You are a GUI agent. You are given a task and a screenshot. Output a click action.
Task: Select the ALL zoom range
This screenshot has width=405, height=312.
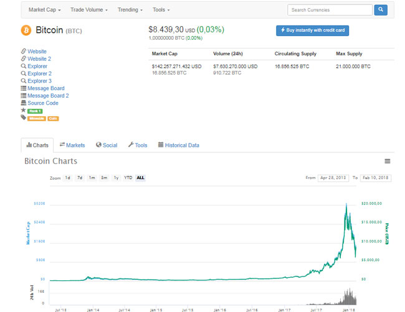141,178
